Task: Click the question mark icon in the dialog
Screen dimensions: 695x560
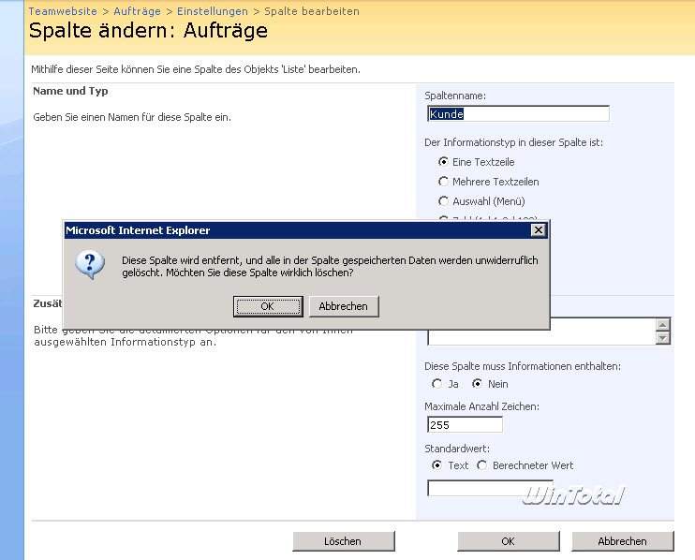Action: tap(90, 265)
